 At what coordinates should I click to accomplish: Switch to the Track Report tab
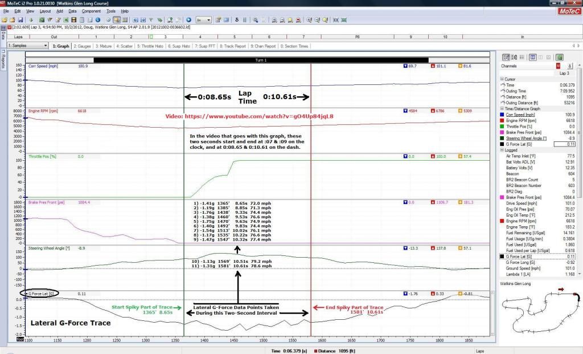click(232, 46)
